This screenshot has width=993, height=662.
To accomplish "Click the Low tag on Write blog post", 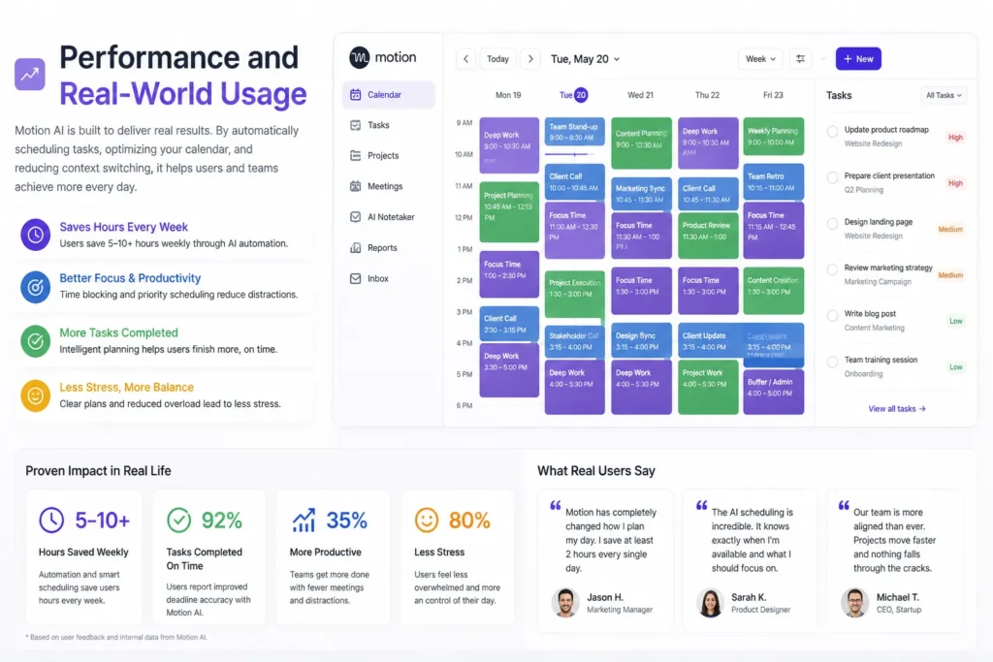I will point(955,322).
